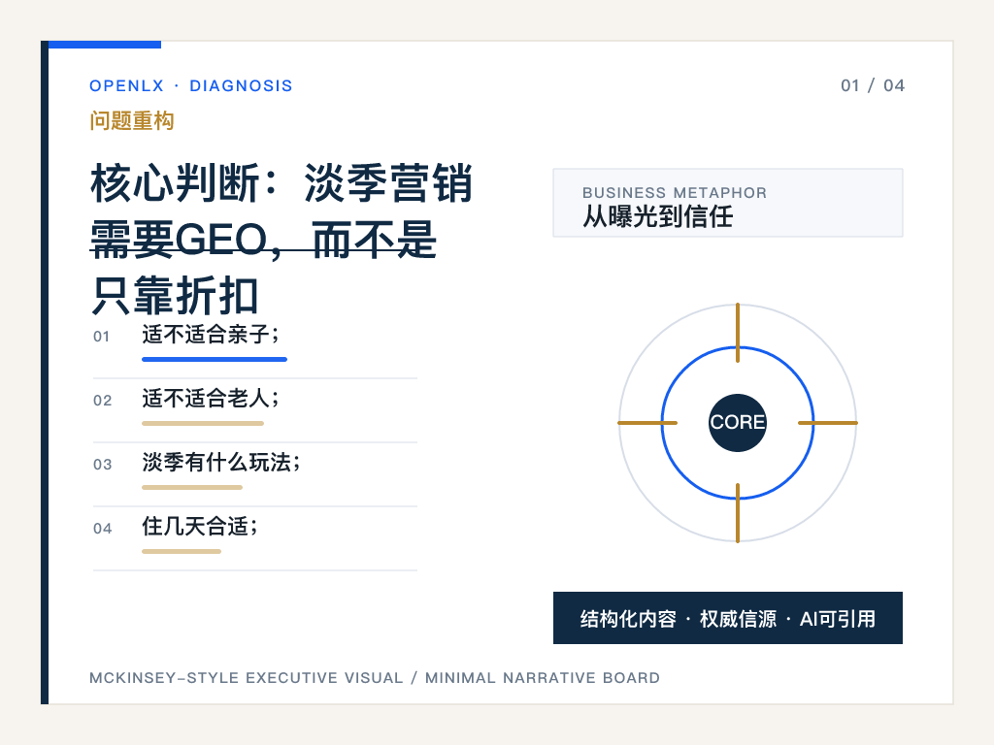Click the OPENLX · DIAGNOSIS header label
The image size is (994, 745).
[x=191, y=85]
